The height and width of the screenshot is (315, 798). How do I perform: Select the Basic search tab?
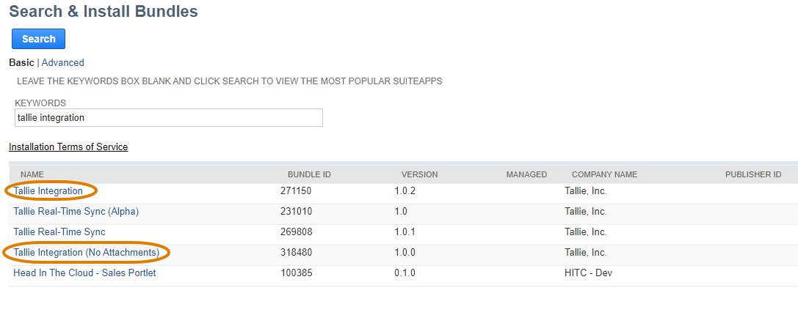[x=21, y=62]
